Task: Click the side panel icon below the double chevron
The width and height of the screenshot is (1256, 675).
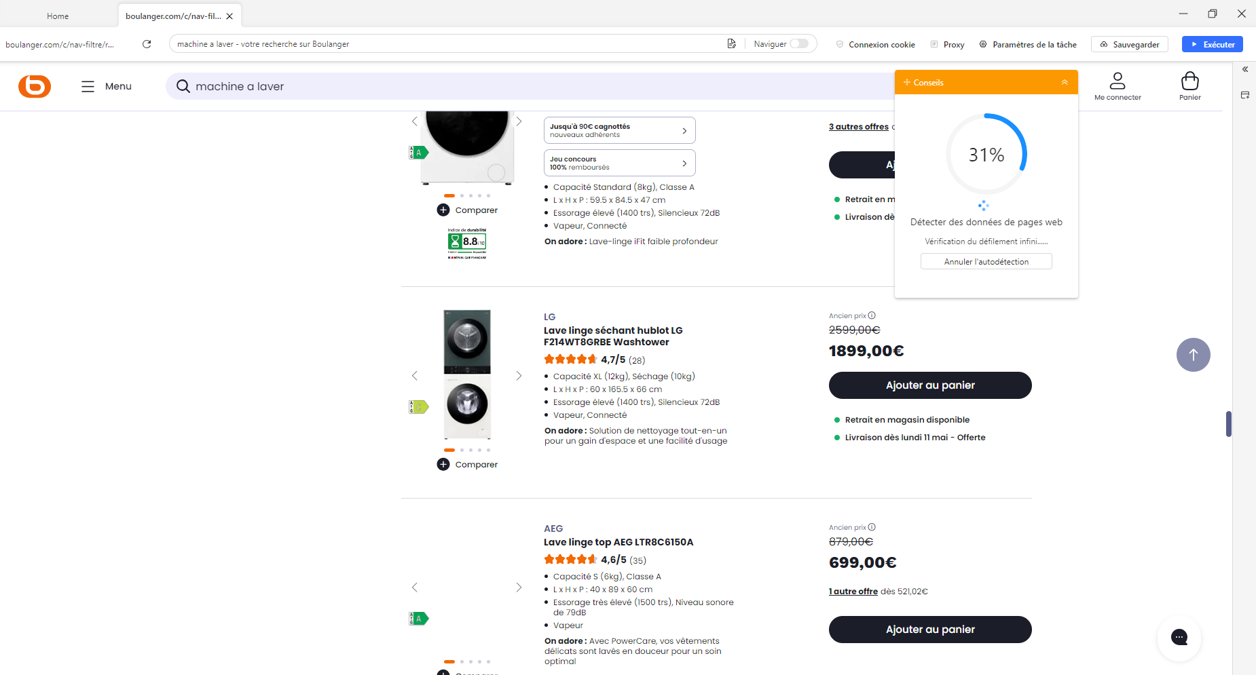Action: (1245, 95)
